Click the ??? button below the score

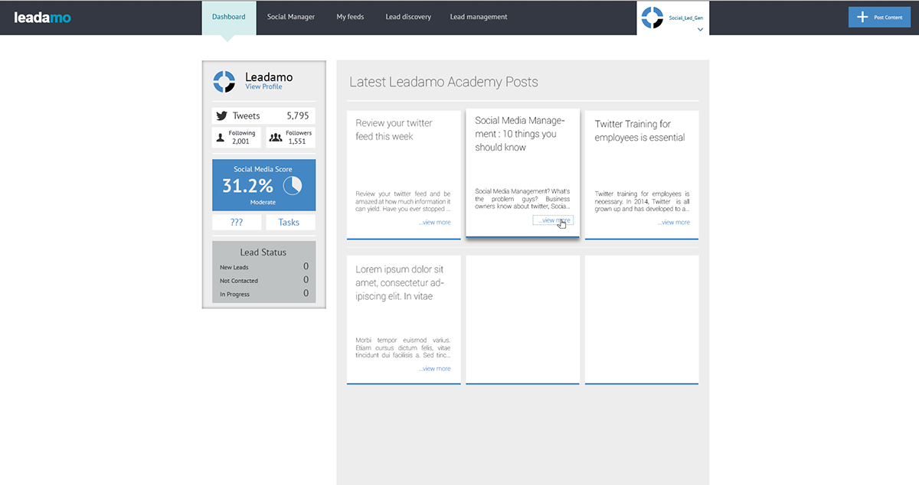click(x=237, y=222)
